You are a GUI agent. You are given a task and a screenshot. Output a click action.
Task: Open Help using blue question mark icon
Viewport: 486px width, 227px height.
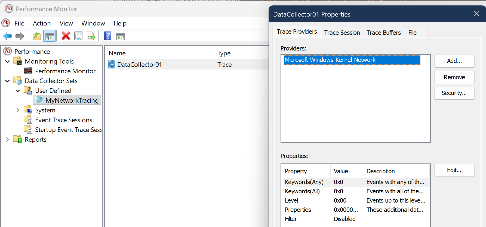[108, 36]
